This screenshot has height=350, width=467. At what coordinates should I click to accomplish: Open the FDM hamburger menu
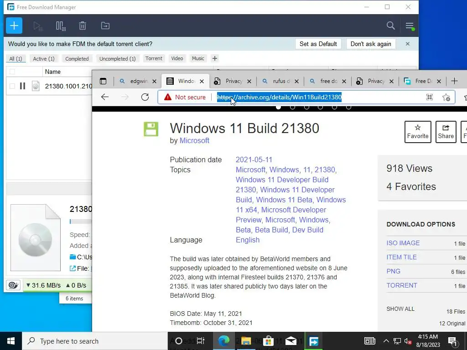click(410, 26)
